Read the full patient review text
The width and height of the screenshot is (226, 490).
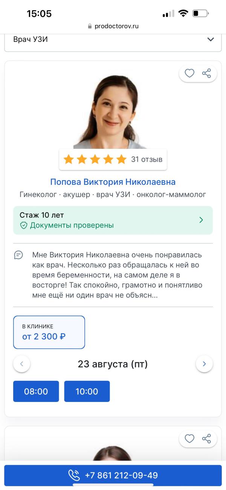click(x=117, y=275)
